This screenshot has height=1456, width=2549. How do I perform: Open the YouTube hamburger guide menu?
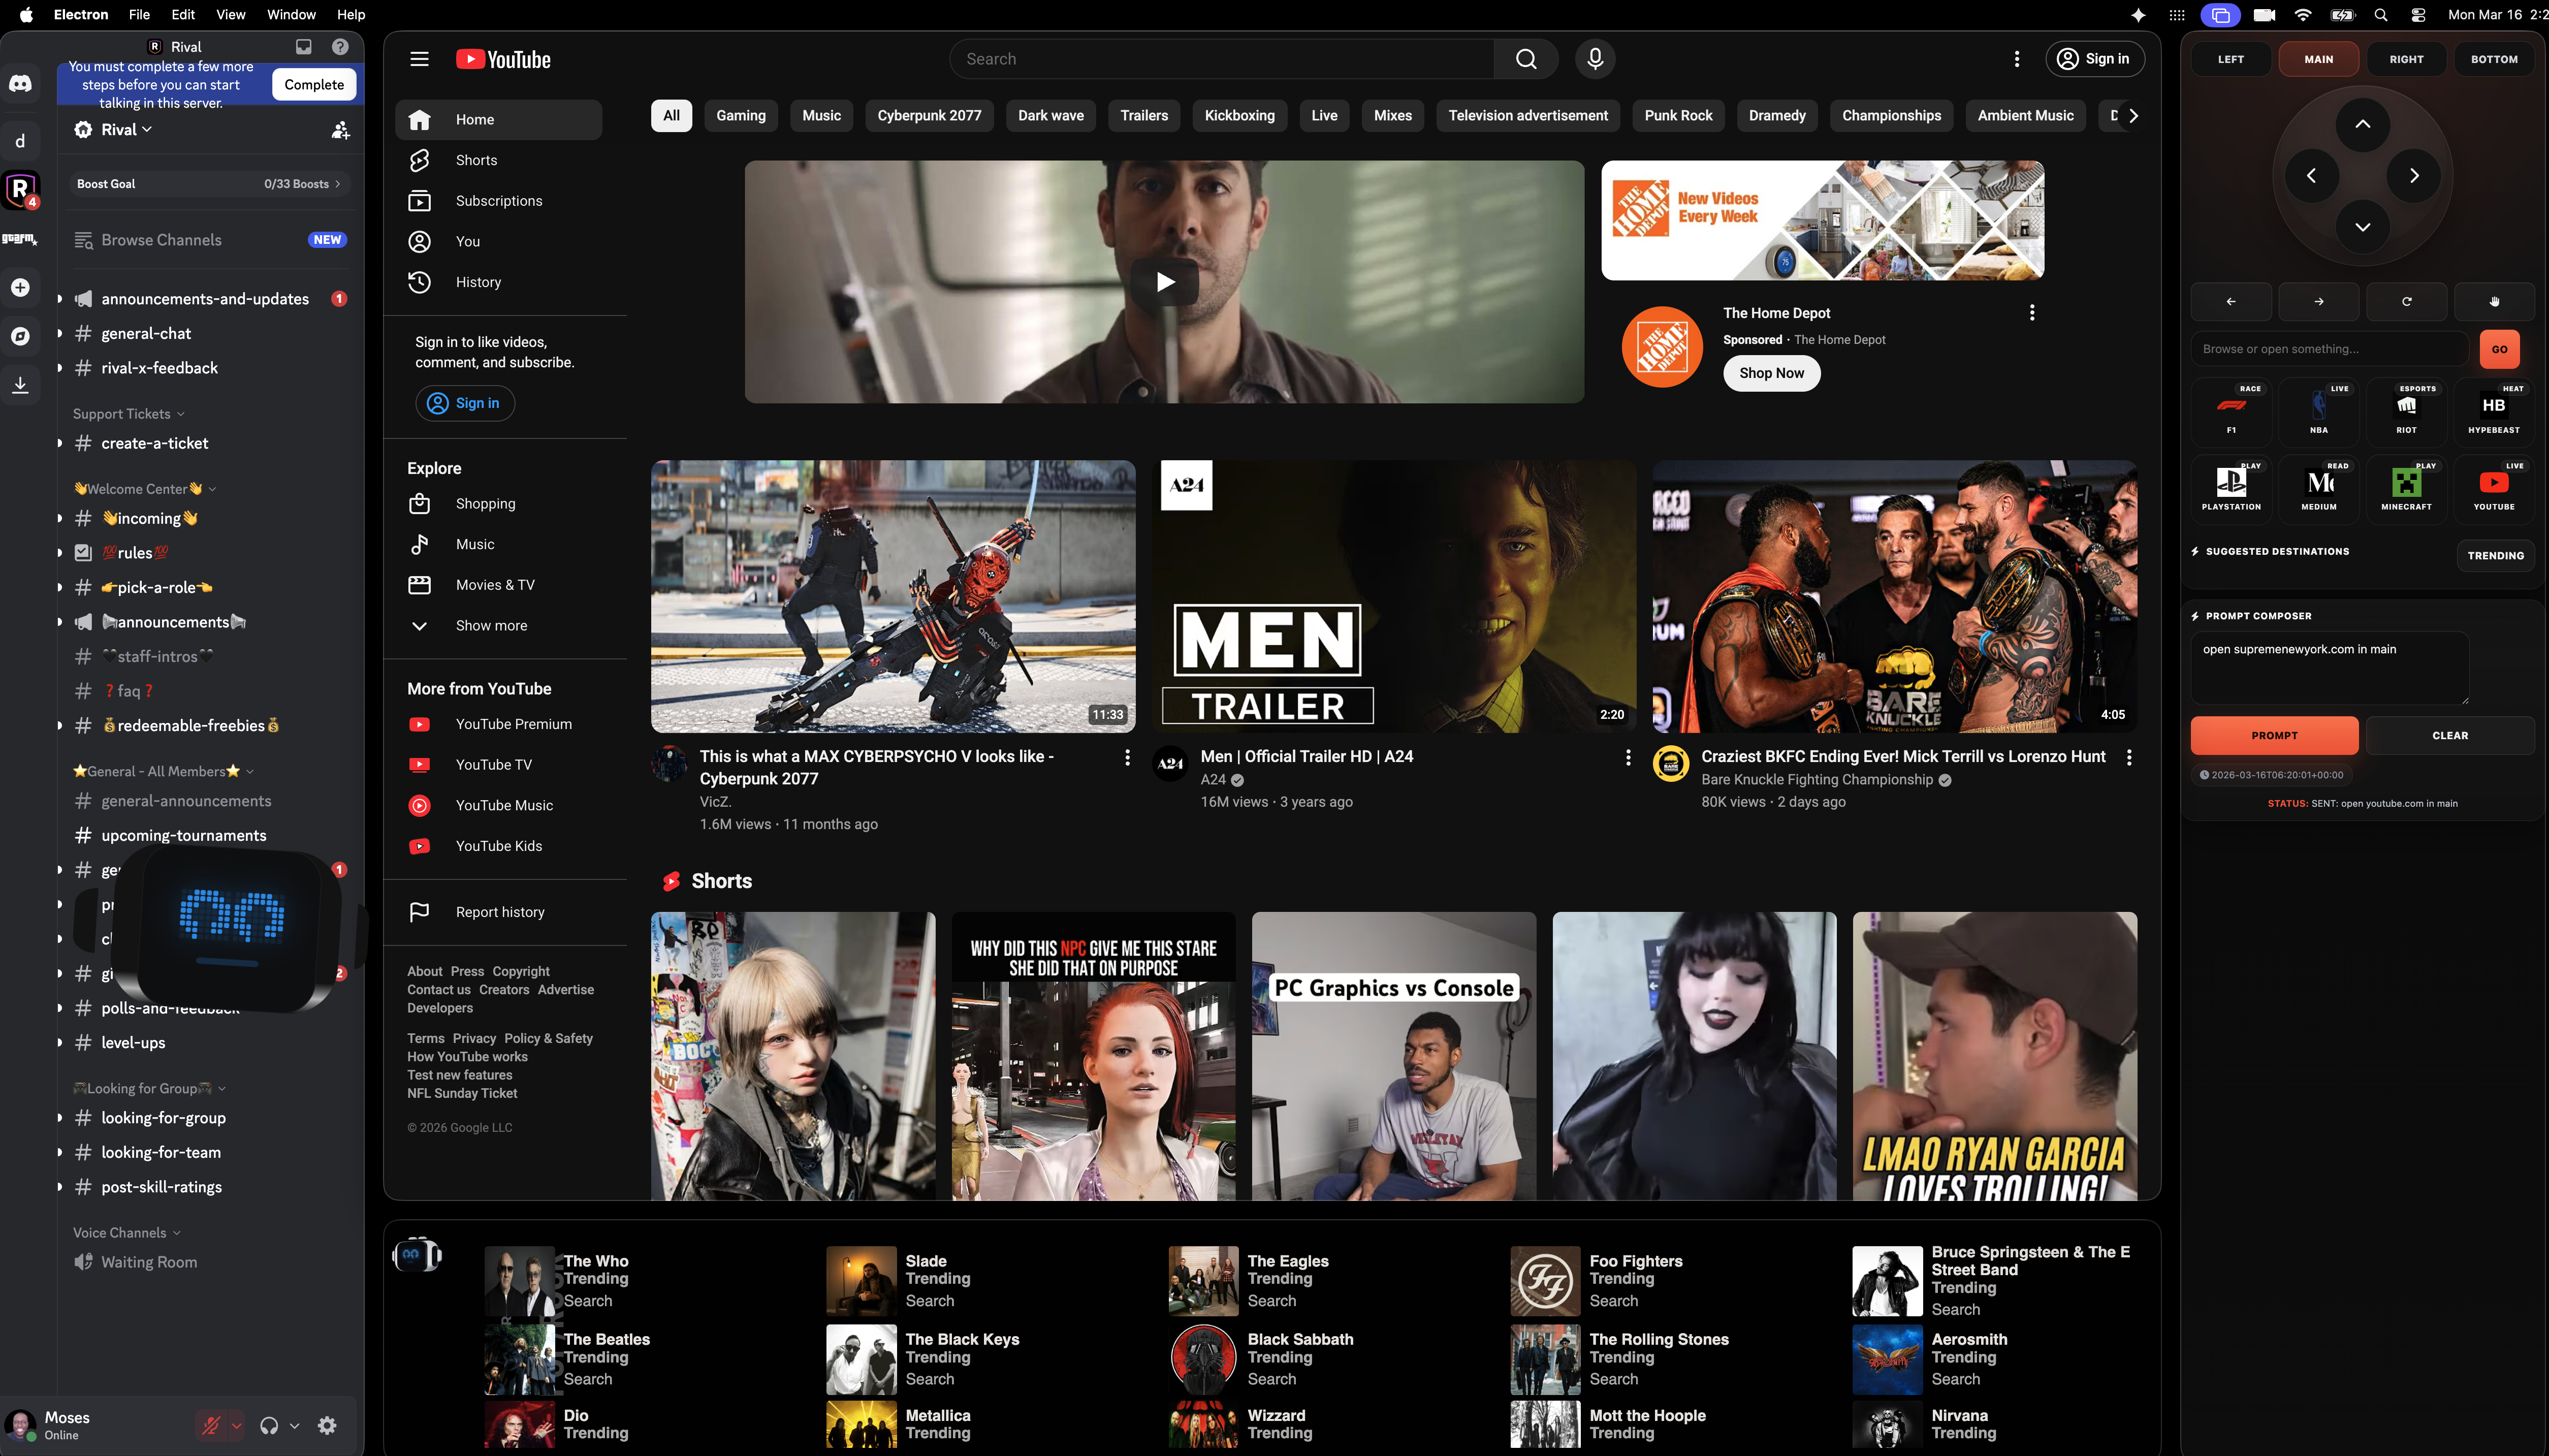419,59
